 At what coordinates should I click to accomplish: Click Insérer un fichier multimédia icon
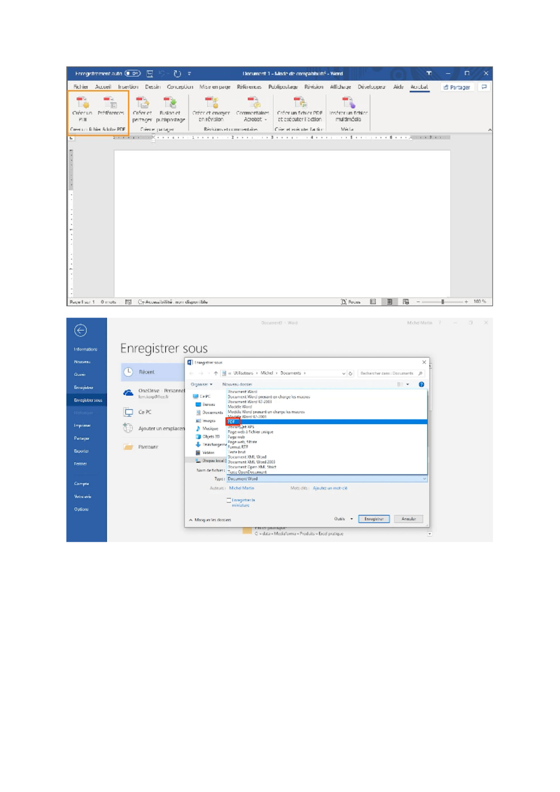tap(348, 102)
